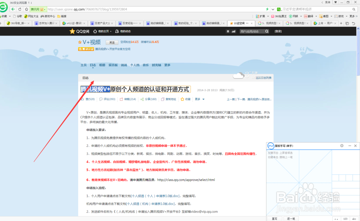Open comments via the 评论(393) speech-bubble icon
The width and height of the screenshot is (360, 221).
tap(100, 99)
